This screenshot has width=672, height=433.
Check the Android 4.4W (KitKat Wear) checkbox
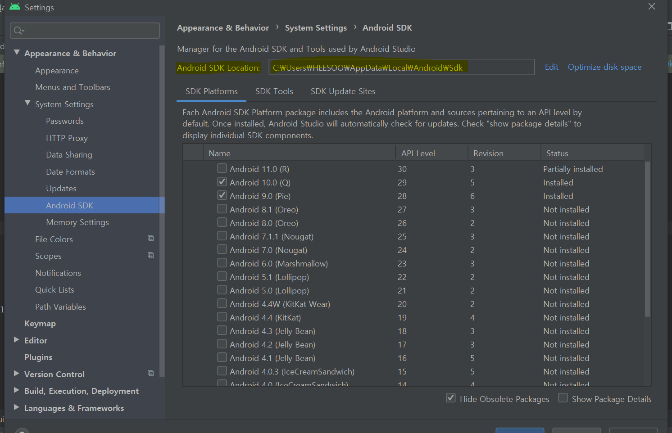tap(222, 303)
